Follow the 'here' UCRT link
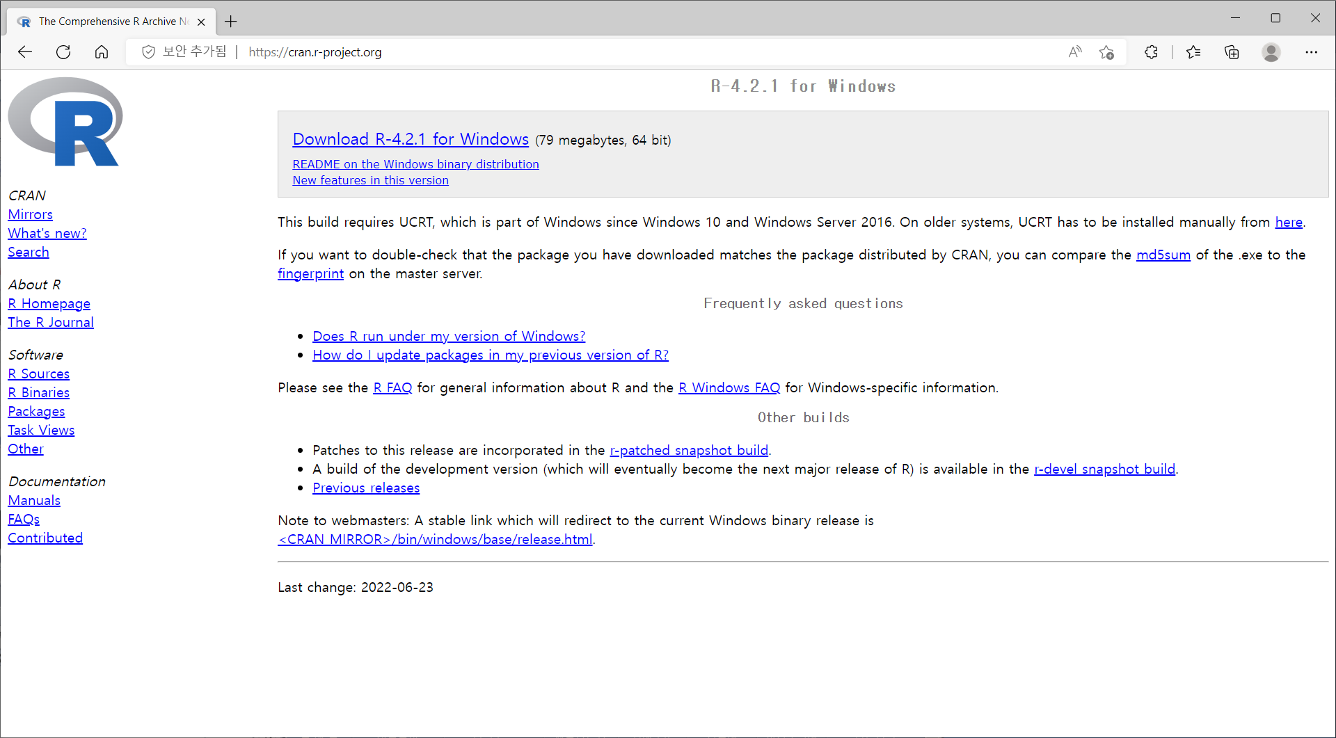1336x738 pixels. point(1289,222)
